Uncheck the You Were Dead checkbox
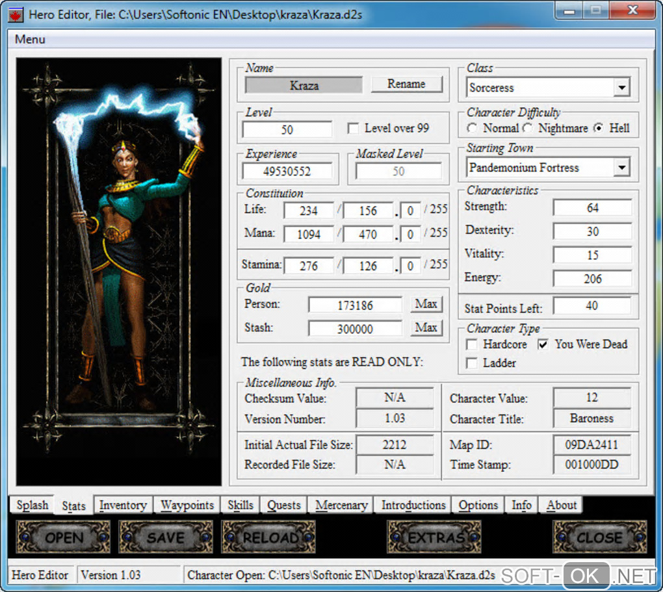The image size is (663, 592). coord(543,344)
